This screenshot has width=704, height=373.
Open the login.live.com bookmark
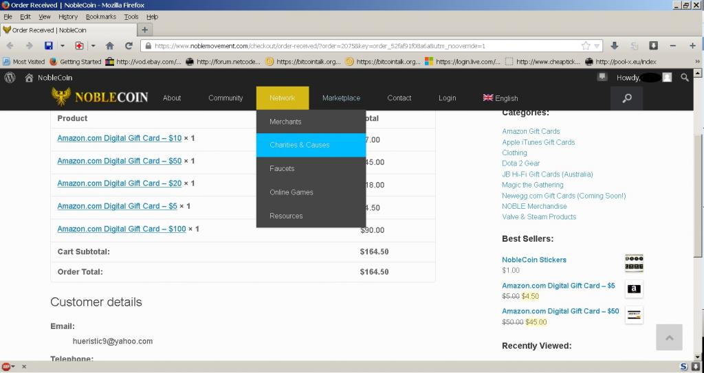pyautogui.click(x=463, y=62)
